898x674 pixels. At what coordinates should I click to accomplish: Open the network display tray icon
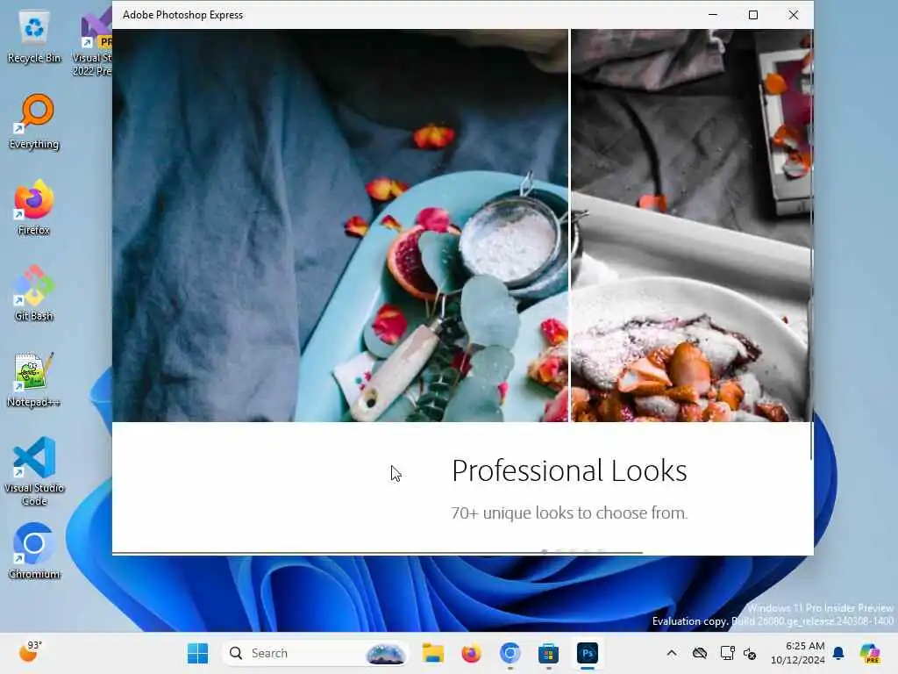pyautogui.click(x=727, y=653)
